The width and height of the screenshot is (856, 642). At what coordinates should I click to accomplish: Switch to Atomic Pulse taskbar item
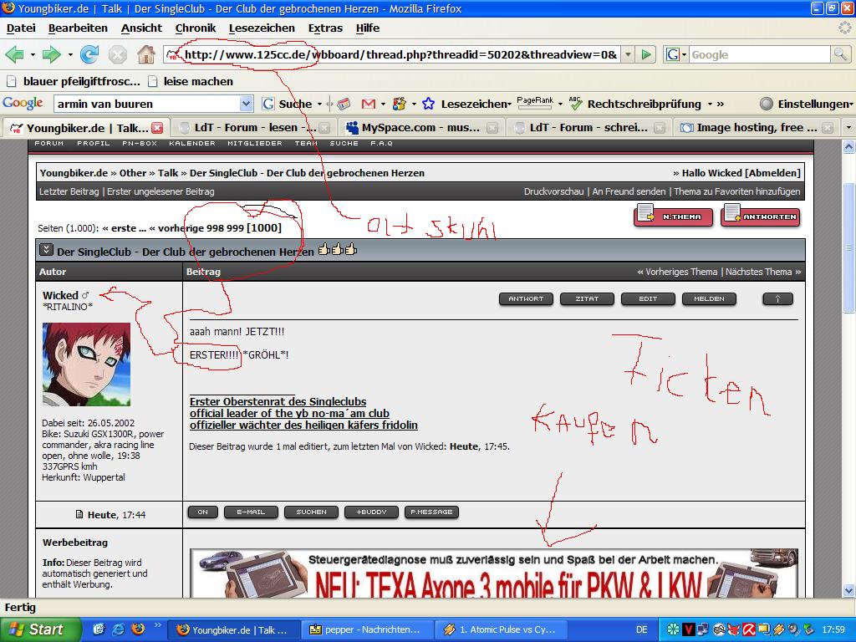click(x=501, y=629)
